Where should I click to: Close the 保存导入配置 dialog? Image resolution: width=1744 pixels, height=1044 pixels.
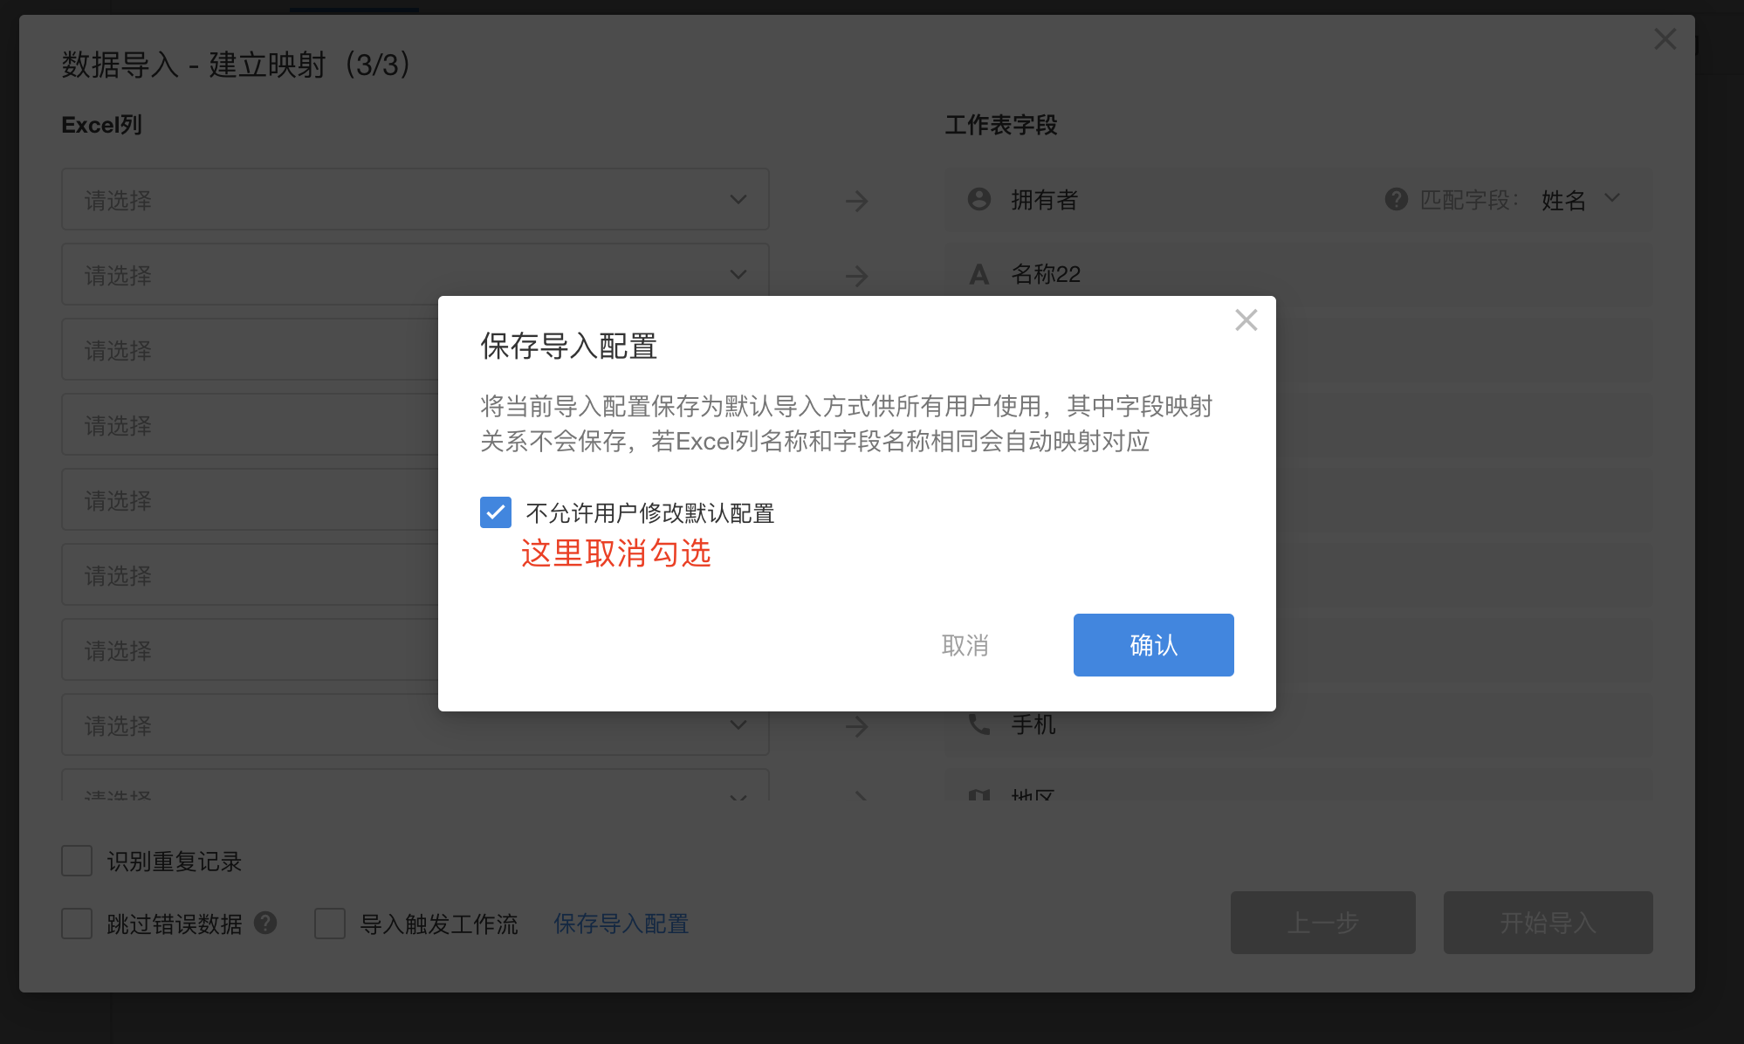[1246, 320]
